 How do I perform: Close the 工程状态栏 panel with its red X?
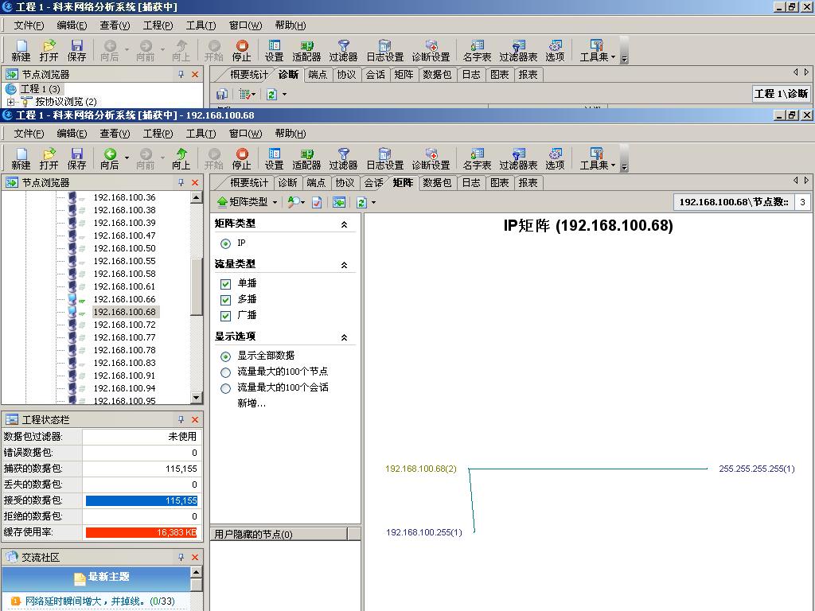(195, 419)
